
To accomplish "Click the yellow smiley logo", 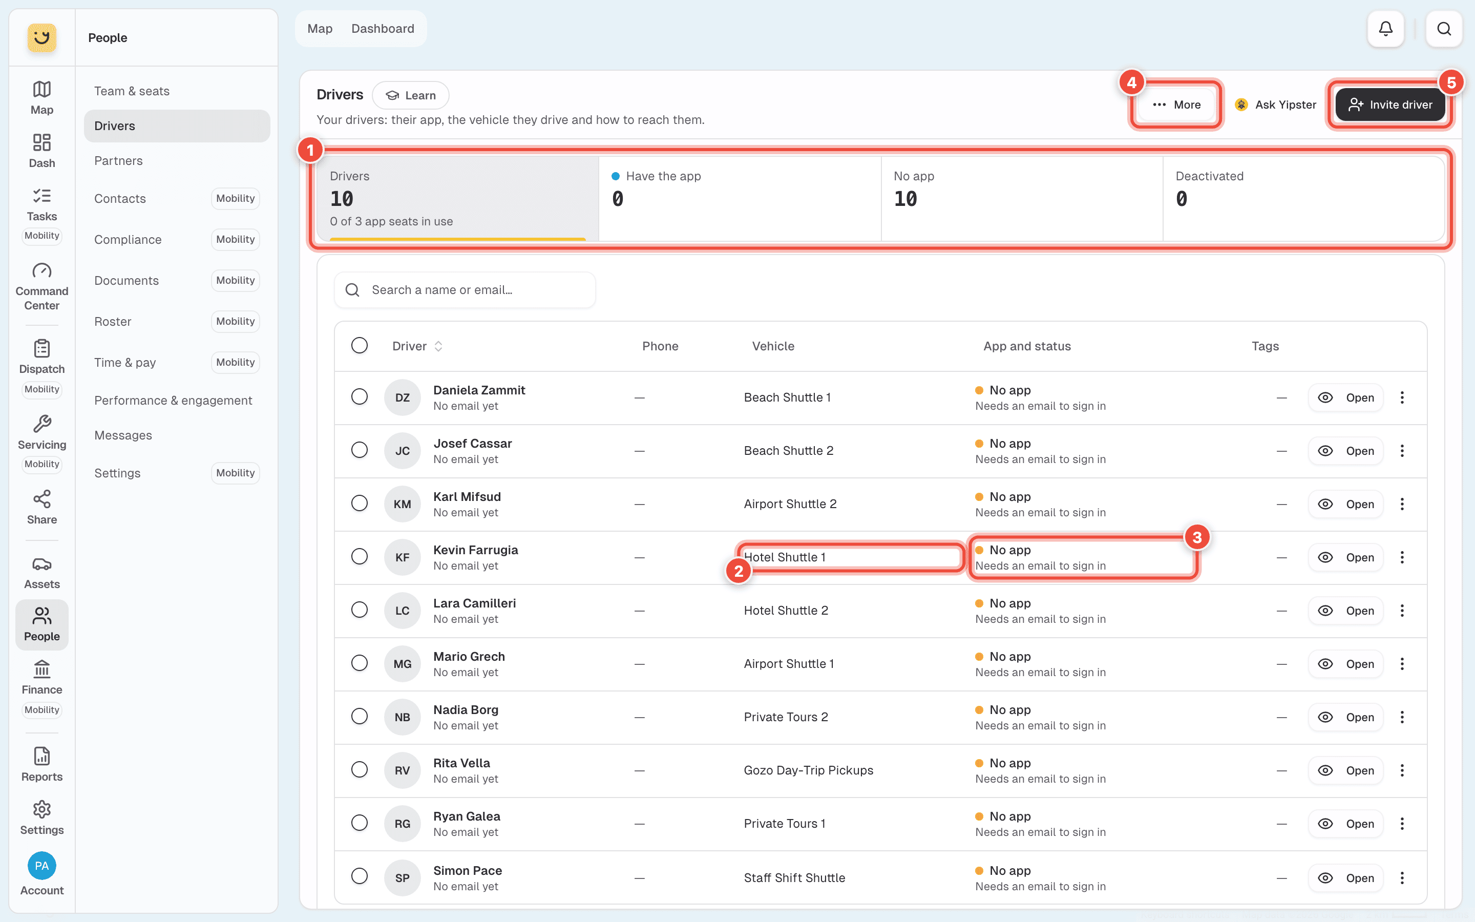I will tap(41, 37).
